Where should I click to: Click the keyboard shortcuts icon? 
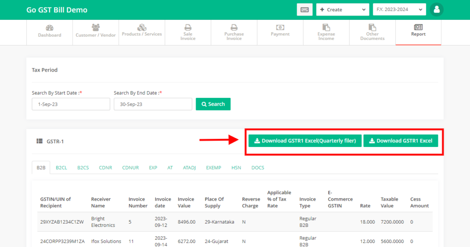point(305,10)
